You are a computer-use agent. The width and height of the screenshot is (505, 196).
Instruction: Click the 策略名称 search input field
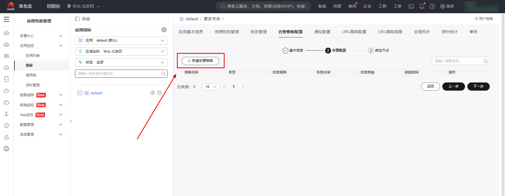(x=458, y=61)
